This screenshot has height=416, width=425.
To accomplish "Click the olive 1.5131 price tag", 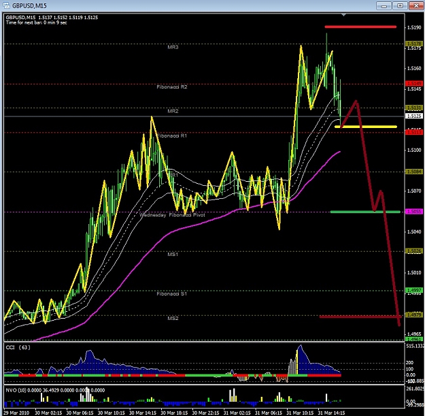I will coord(414,108).
